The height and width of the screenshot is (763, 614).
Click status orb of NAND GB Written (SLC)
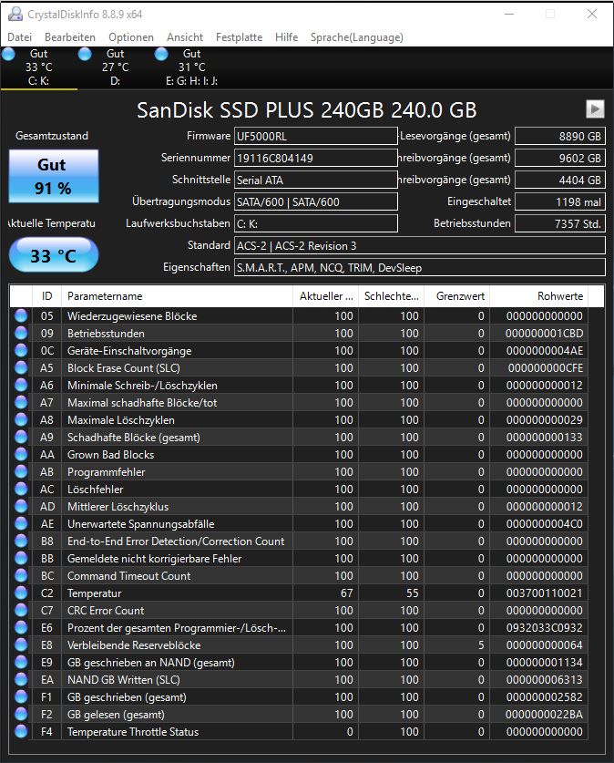pyautogui.click(x=21, y=680)
